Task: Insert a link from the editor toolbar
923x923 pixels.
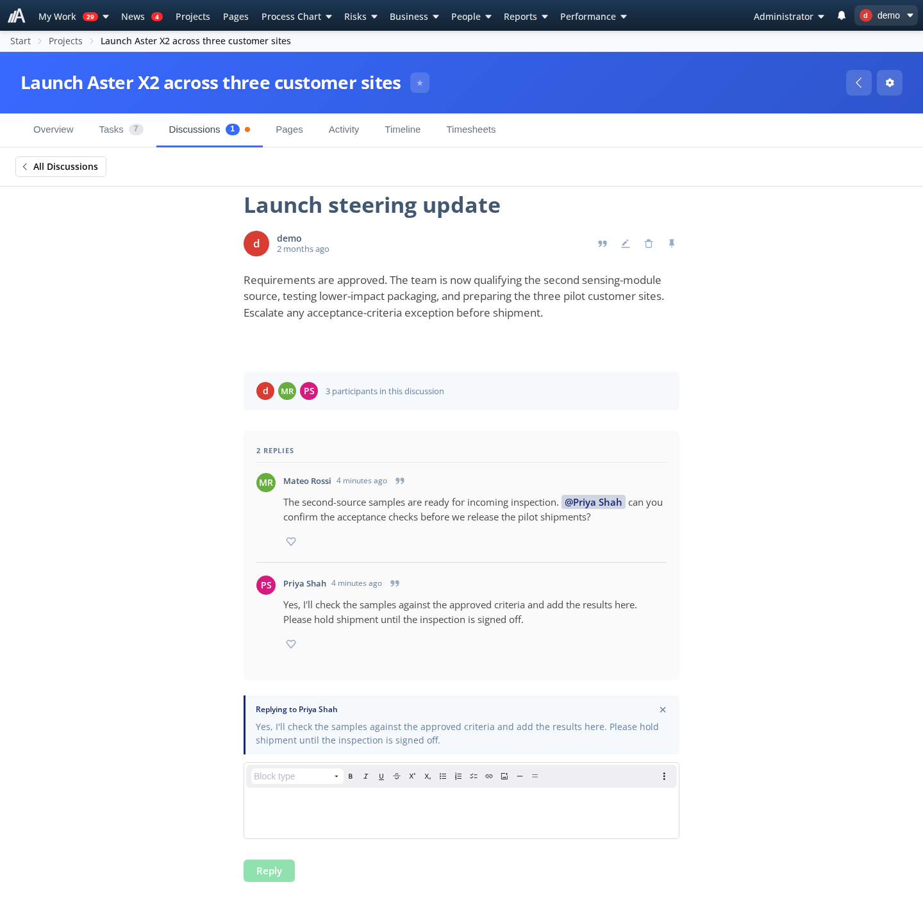Action: (x=489, y=776)
